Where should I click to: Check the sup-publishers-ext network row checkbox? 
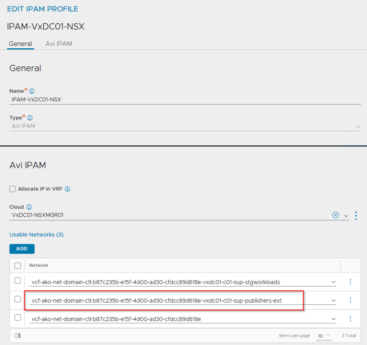tap(18, 299)
